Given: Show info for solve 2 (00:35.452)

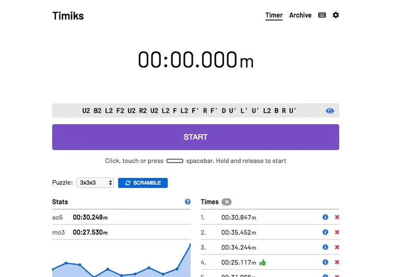Looking at the screenshot, I should [x=325, y=232].
